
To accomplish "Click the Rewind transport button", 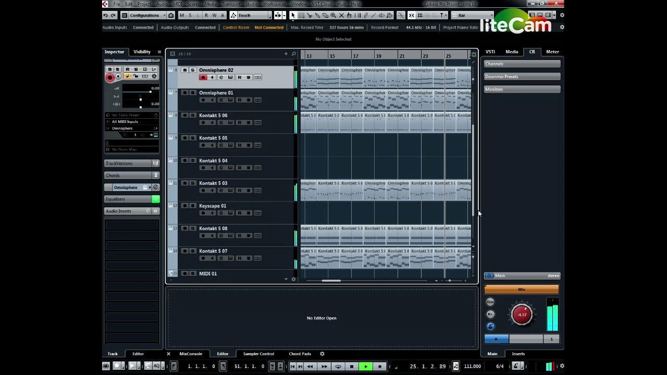I will pos(310,366).
